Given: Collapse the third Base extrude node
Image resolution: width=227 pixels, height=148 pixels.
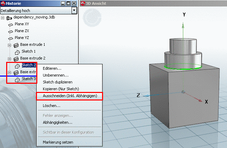Looking at the screenshot, I should pyautogui.click(x=9, y=72).
